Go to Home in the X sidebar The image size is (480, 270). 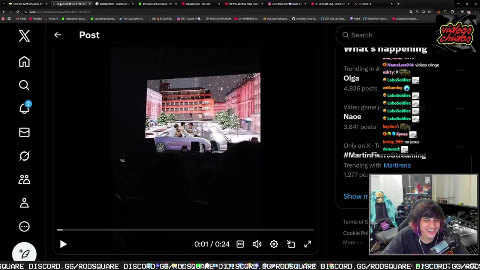click(x=24, y=61)
